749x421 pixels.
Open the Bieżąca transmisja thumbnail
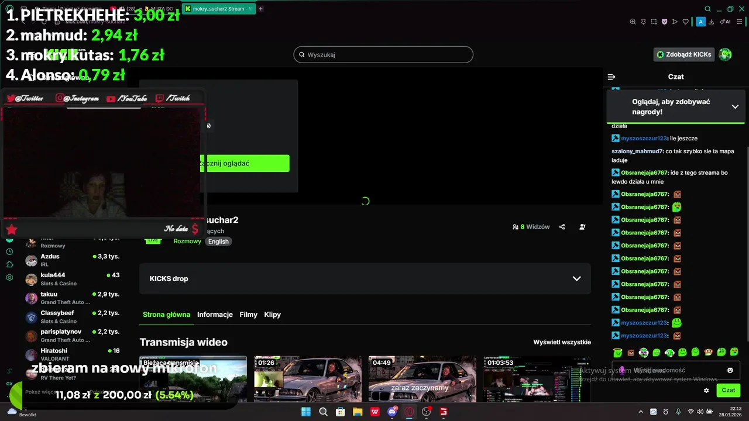tap(193, 379)
